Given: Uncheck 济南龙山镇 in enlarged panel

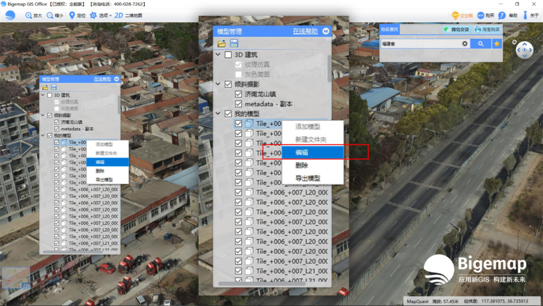Looking at the screenshot, I should 238,94.
